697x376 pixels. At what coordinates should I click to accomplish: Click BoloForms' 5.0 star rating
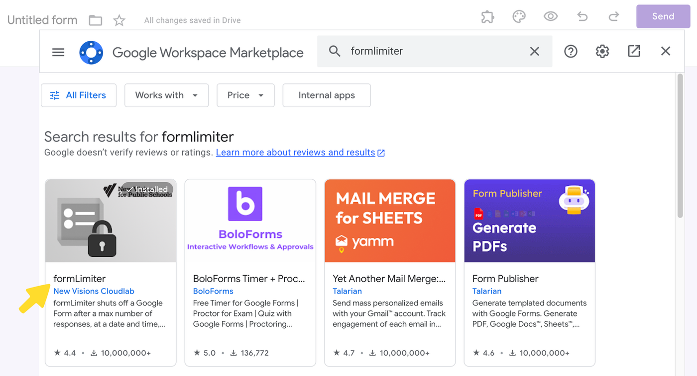[205, 353]
